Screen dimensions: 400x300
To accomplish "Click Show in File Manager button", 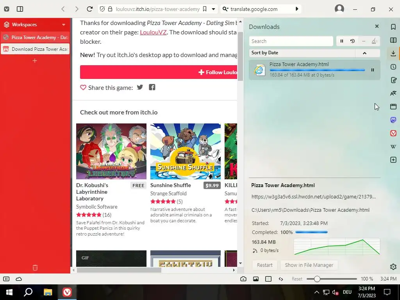I will pos(309,265).
